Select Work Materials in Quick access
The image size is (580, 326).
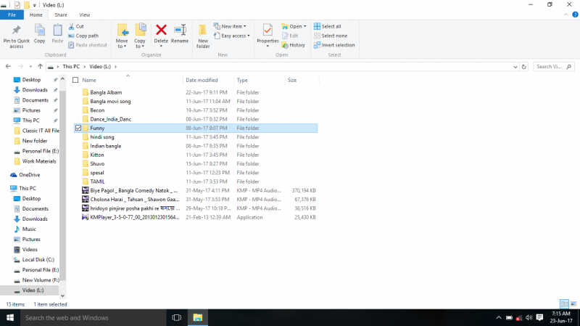click(x=39, y=161)
